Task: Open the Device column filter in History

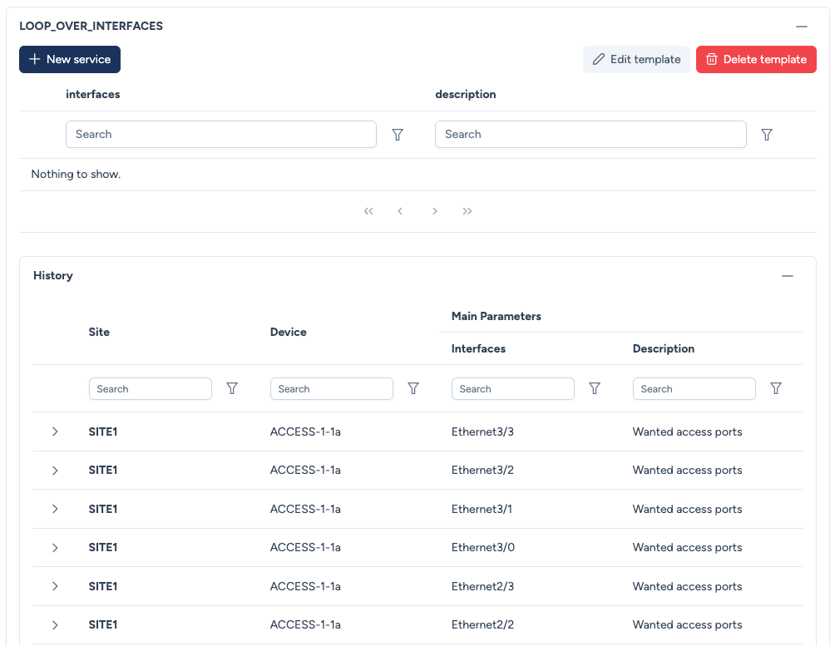Action: point(413,388)
